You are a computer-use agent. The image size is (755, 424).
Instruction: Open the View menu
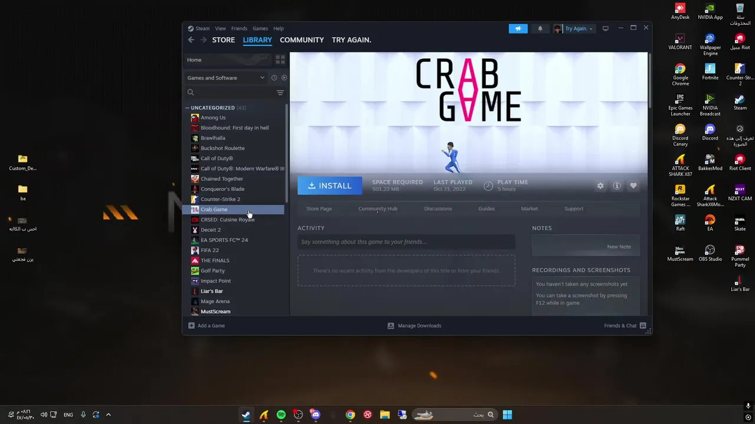221,28
